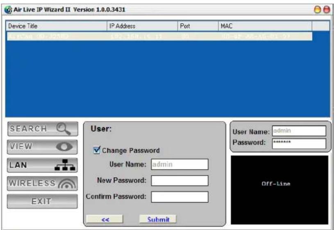334x230 pixels.
Task: Click the SEARCH button with magnifier
Action: coord(43,129)
